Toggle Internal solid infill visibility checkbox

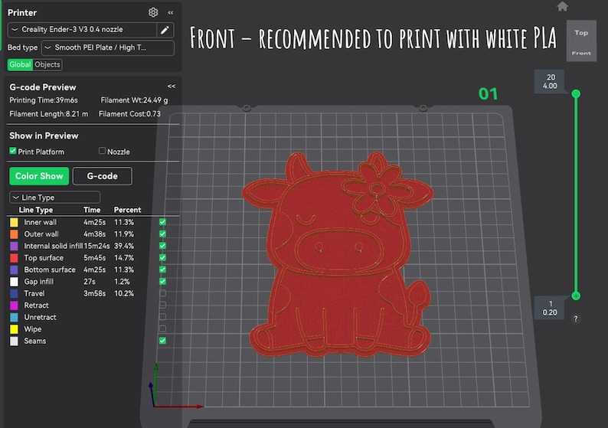162,246
